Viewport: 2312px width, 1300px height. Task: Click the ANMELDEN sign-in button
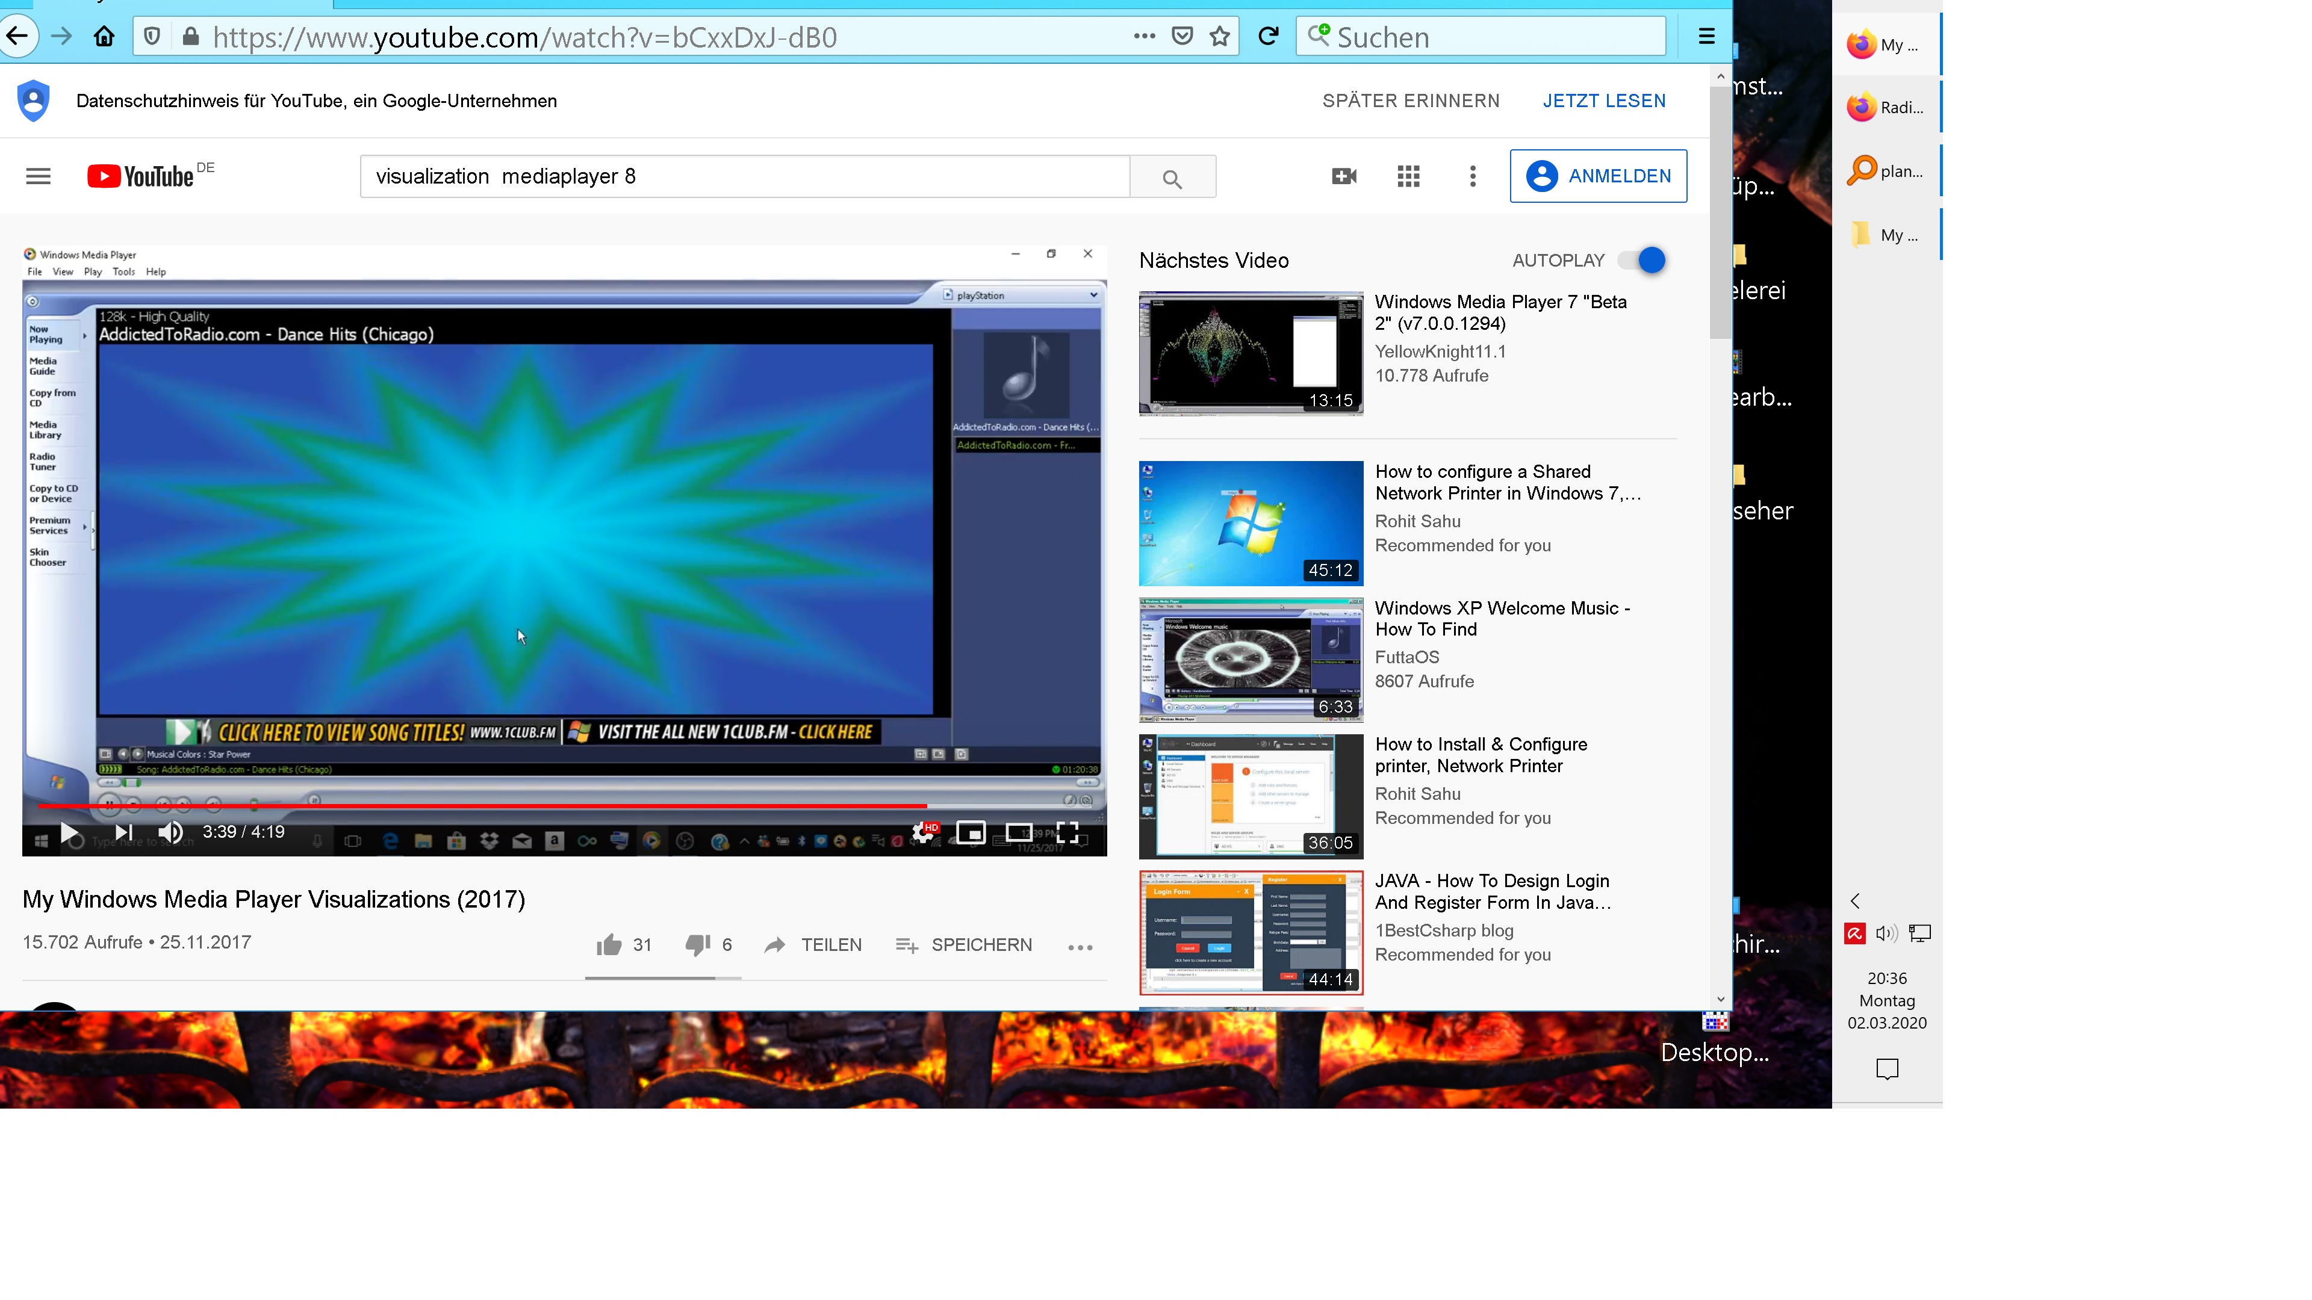point(1599,176)
